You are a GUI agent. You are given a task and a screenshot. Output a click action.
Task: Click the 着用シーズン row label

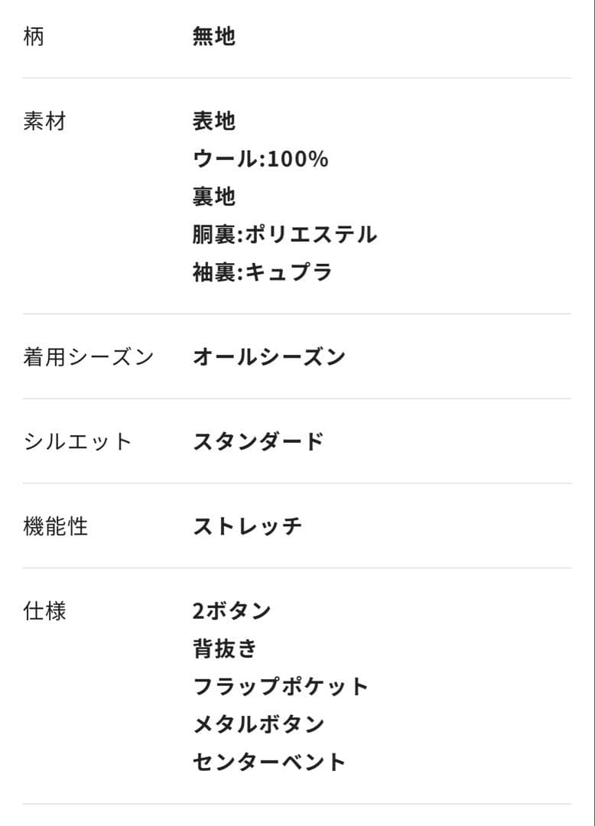pyautogui.click(x=89, y=357)
